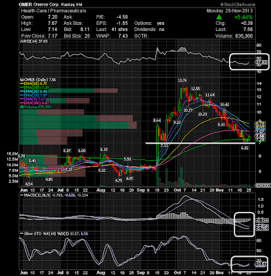Viewport: 271px width, 276px height.
Task: Click the 4.85 price label
Action: click(130, 178)
